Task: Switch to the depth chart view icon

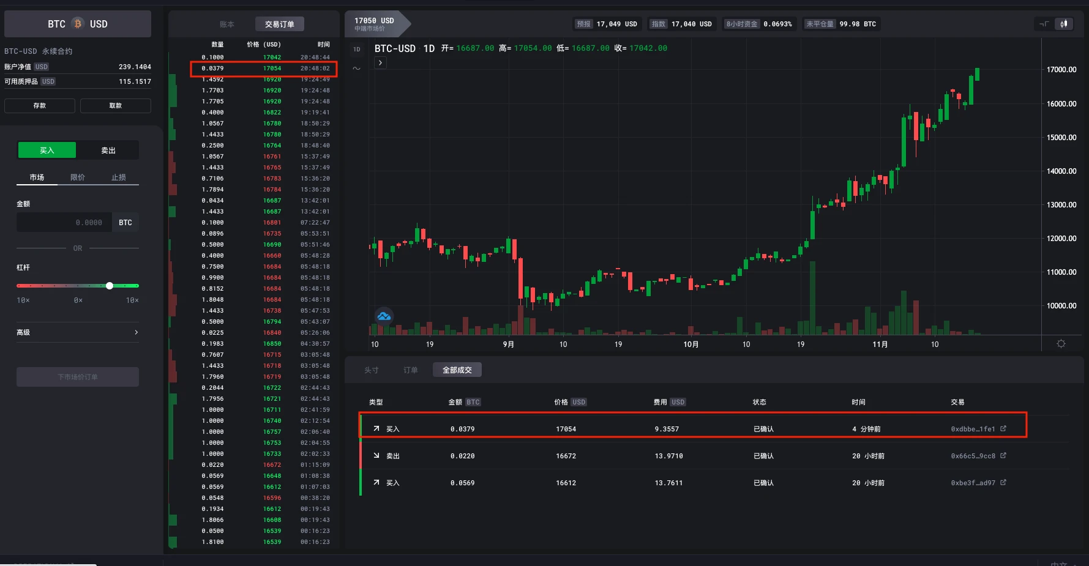Action: [1044, 24]
